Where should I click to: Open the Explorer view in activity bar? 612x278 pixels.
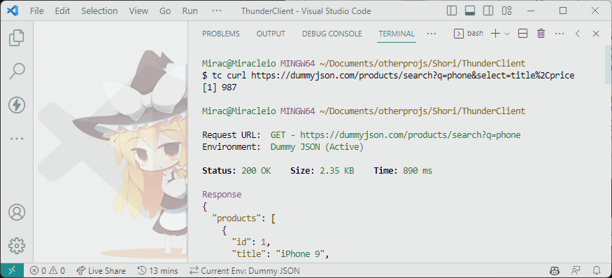point(16,37)
